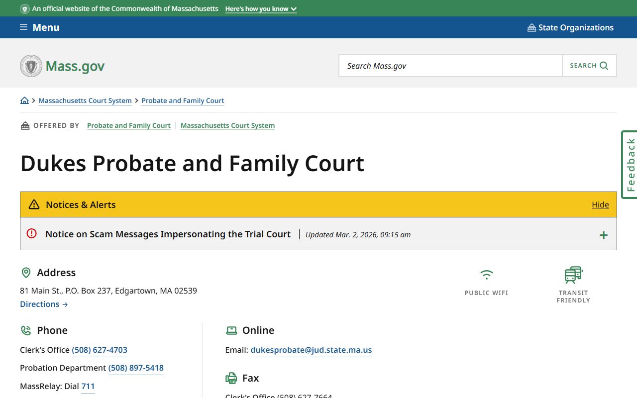The image size is (637, 398).
Task: Open Massachusetts Court System offered-by link
Action: coord(227,125)
